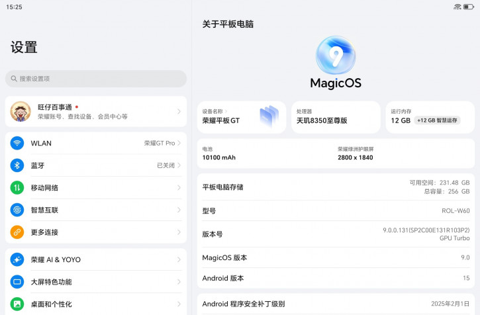The height and width of the screenshot is (315, 480).
Task: Open 移动网络 row chevron
Action: coord(179,188)
